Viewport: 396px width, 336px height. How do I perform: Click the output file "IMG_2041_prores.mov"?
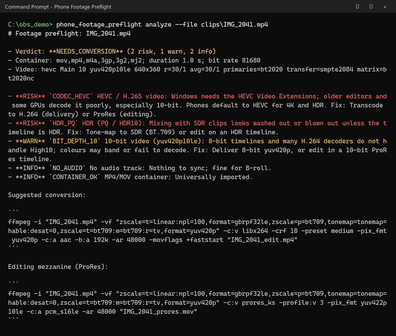[x=158, y=312]
